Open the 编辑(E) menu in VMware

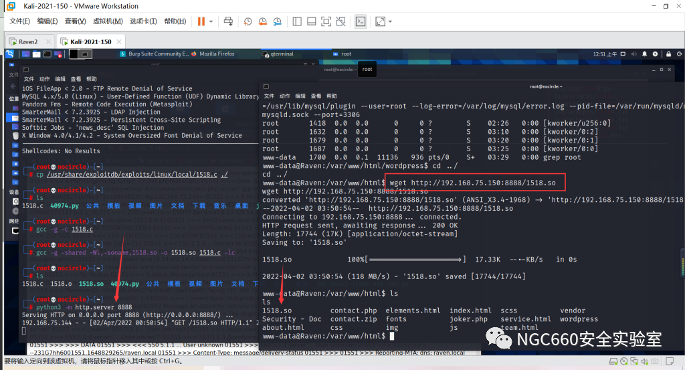coord(47,21)
